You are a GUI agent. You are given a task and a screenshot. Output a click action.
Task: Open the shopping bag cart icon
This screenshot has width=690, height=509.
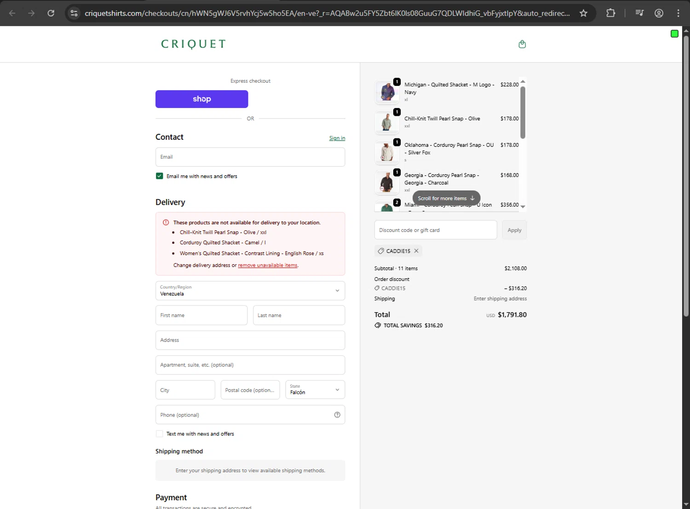(x=522, y=44)
